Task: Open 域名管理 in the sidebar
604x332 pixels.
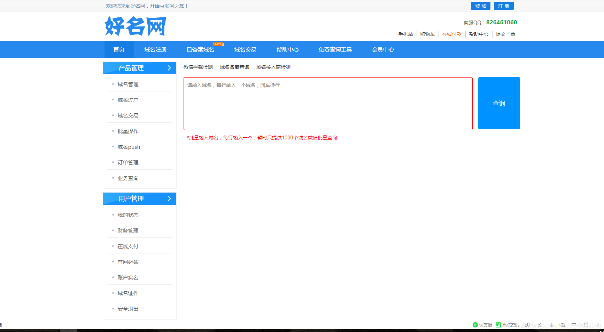Action: point(128,84)
